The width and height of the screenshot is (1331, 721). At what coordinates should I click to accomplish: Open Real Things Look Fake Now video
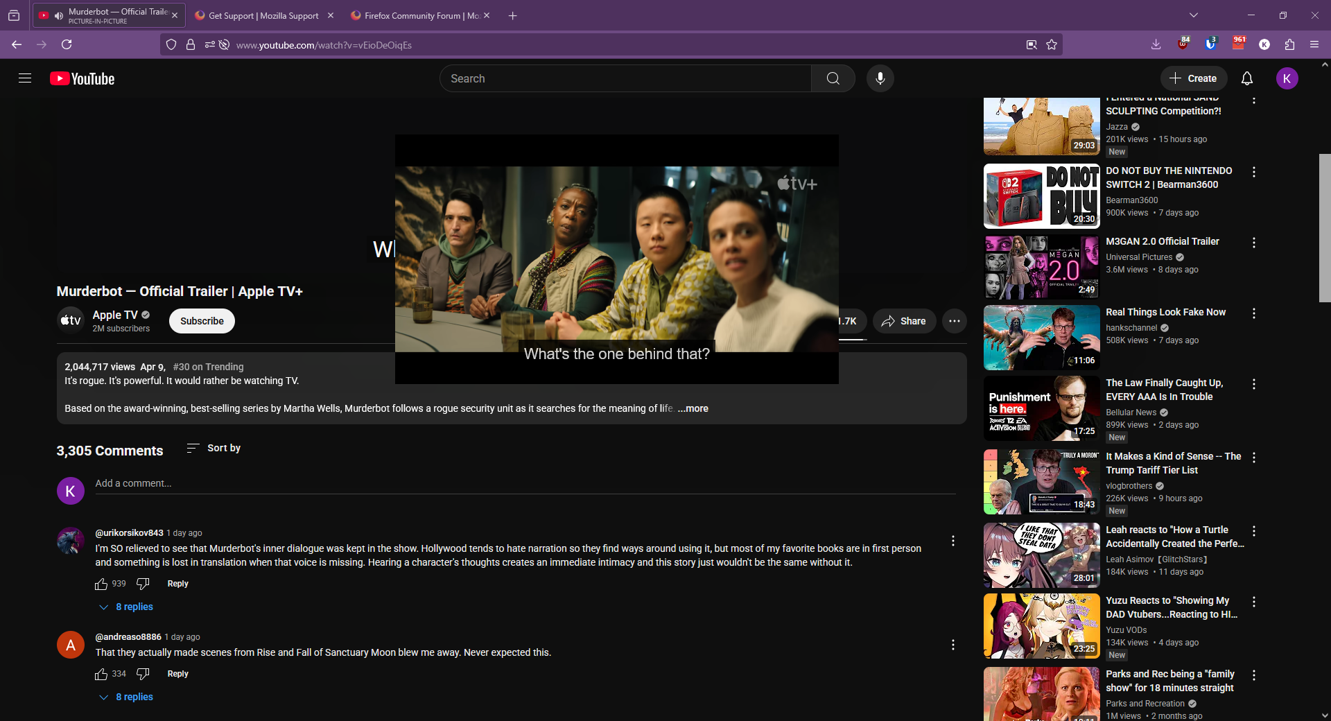point(1166,312)
